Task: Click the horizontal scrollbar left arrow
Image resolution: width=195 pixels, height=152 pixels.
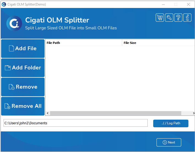Action: (x=48, y=113)
